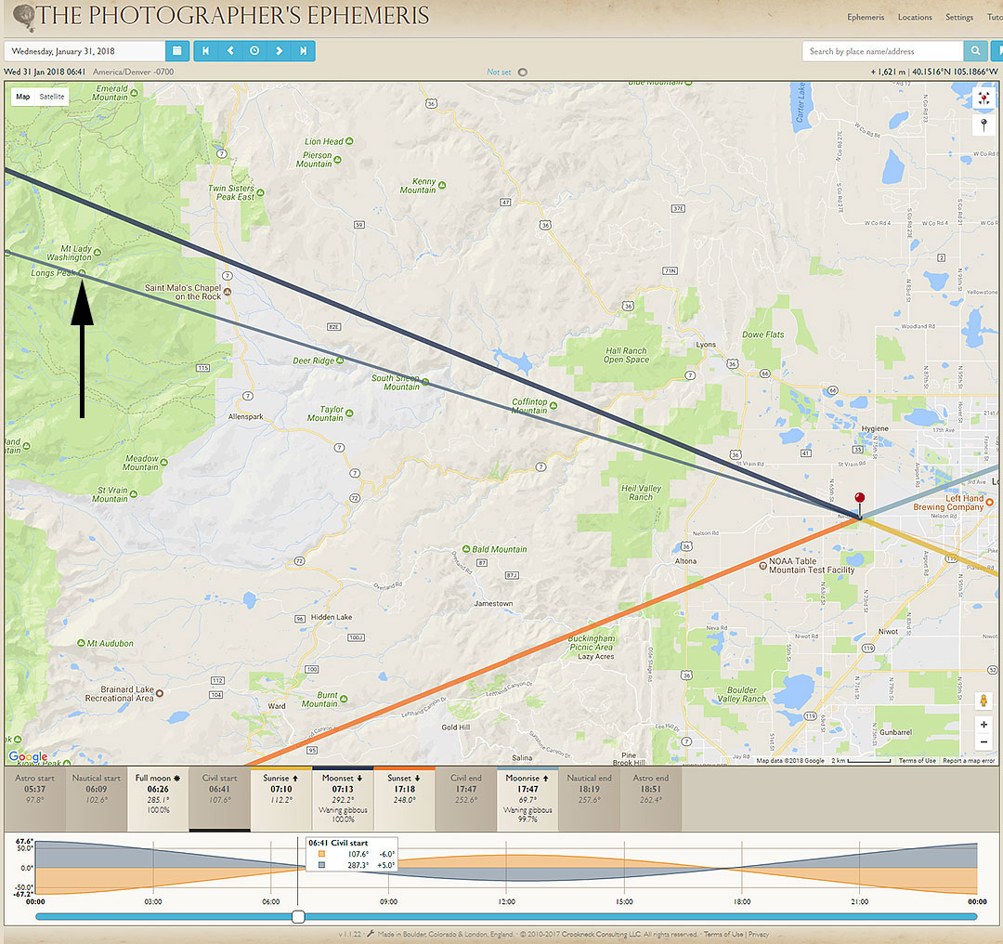Image resolution: width=1003 pixels, height=944 pixels.
Task: Open the map's Terms of Use link
Action: pyautogui.click(x=918, y=760)
